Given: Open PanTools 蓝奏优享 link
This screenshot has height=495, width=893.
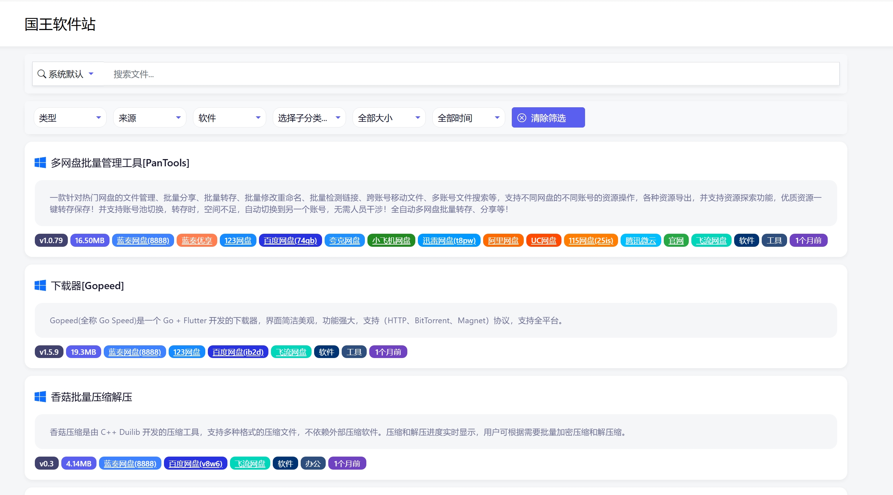Looking at the screenshot, I should click(197, 240).
